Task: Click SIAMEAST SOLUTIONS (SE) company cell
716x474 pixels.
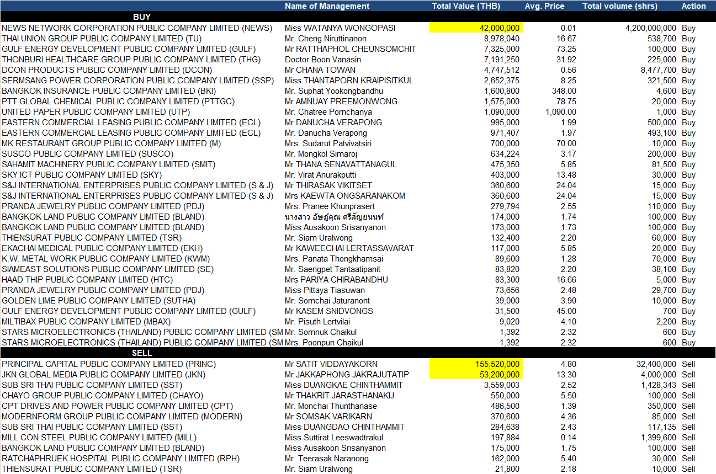Action: click(x=108, y=269)
